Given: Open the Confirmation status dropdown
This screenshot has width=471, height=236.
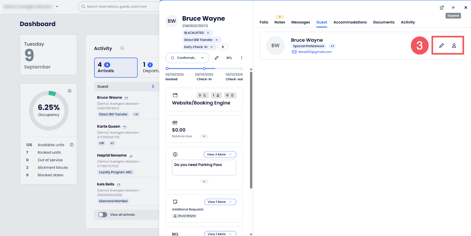Looking at the screenshot, I should coord(187,58).
